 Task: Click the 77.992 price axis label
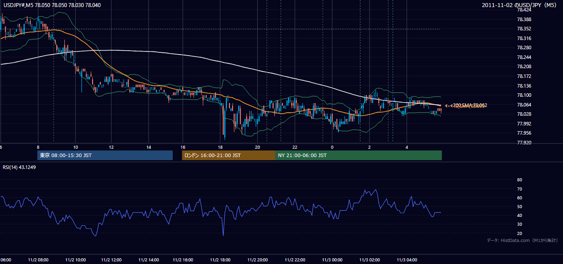coord(524,124)
